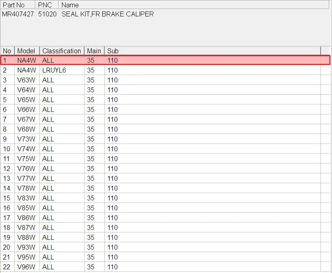Select model V64W in row 4
The image size is (332, 273).
coord(26,90)
